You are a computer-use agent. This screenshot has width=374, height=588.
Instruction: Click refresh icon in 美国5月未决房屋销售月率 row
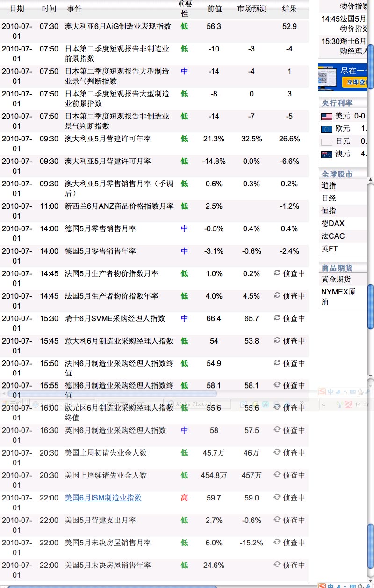point(277,542)
